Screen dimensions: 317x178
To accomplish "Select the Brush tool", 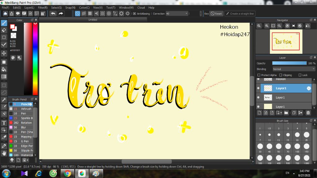I will coord(4,23).
